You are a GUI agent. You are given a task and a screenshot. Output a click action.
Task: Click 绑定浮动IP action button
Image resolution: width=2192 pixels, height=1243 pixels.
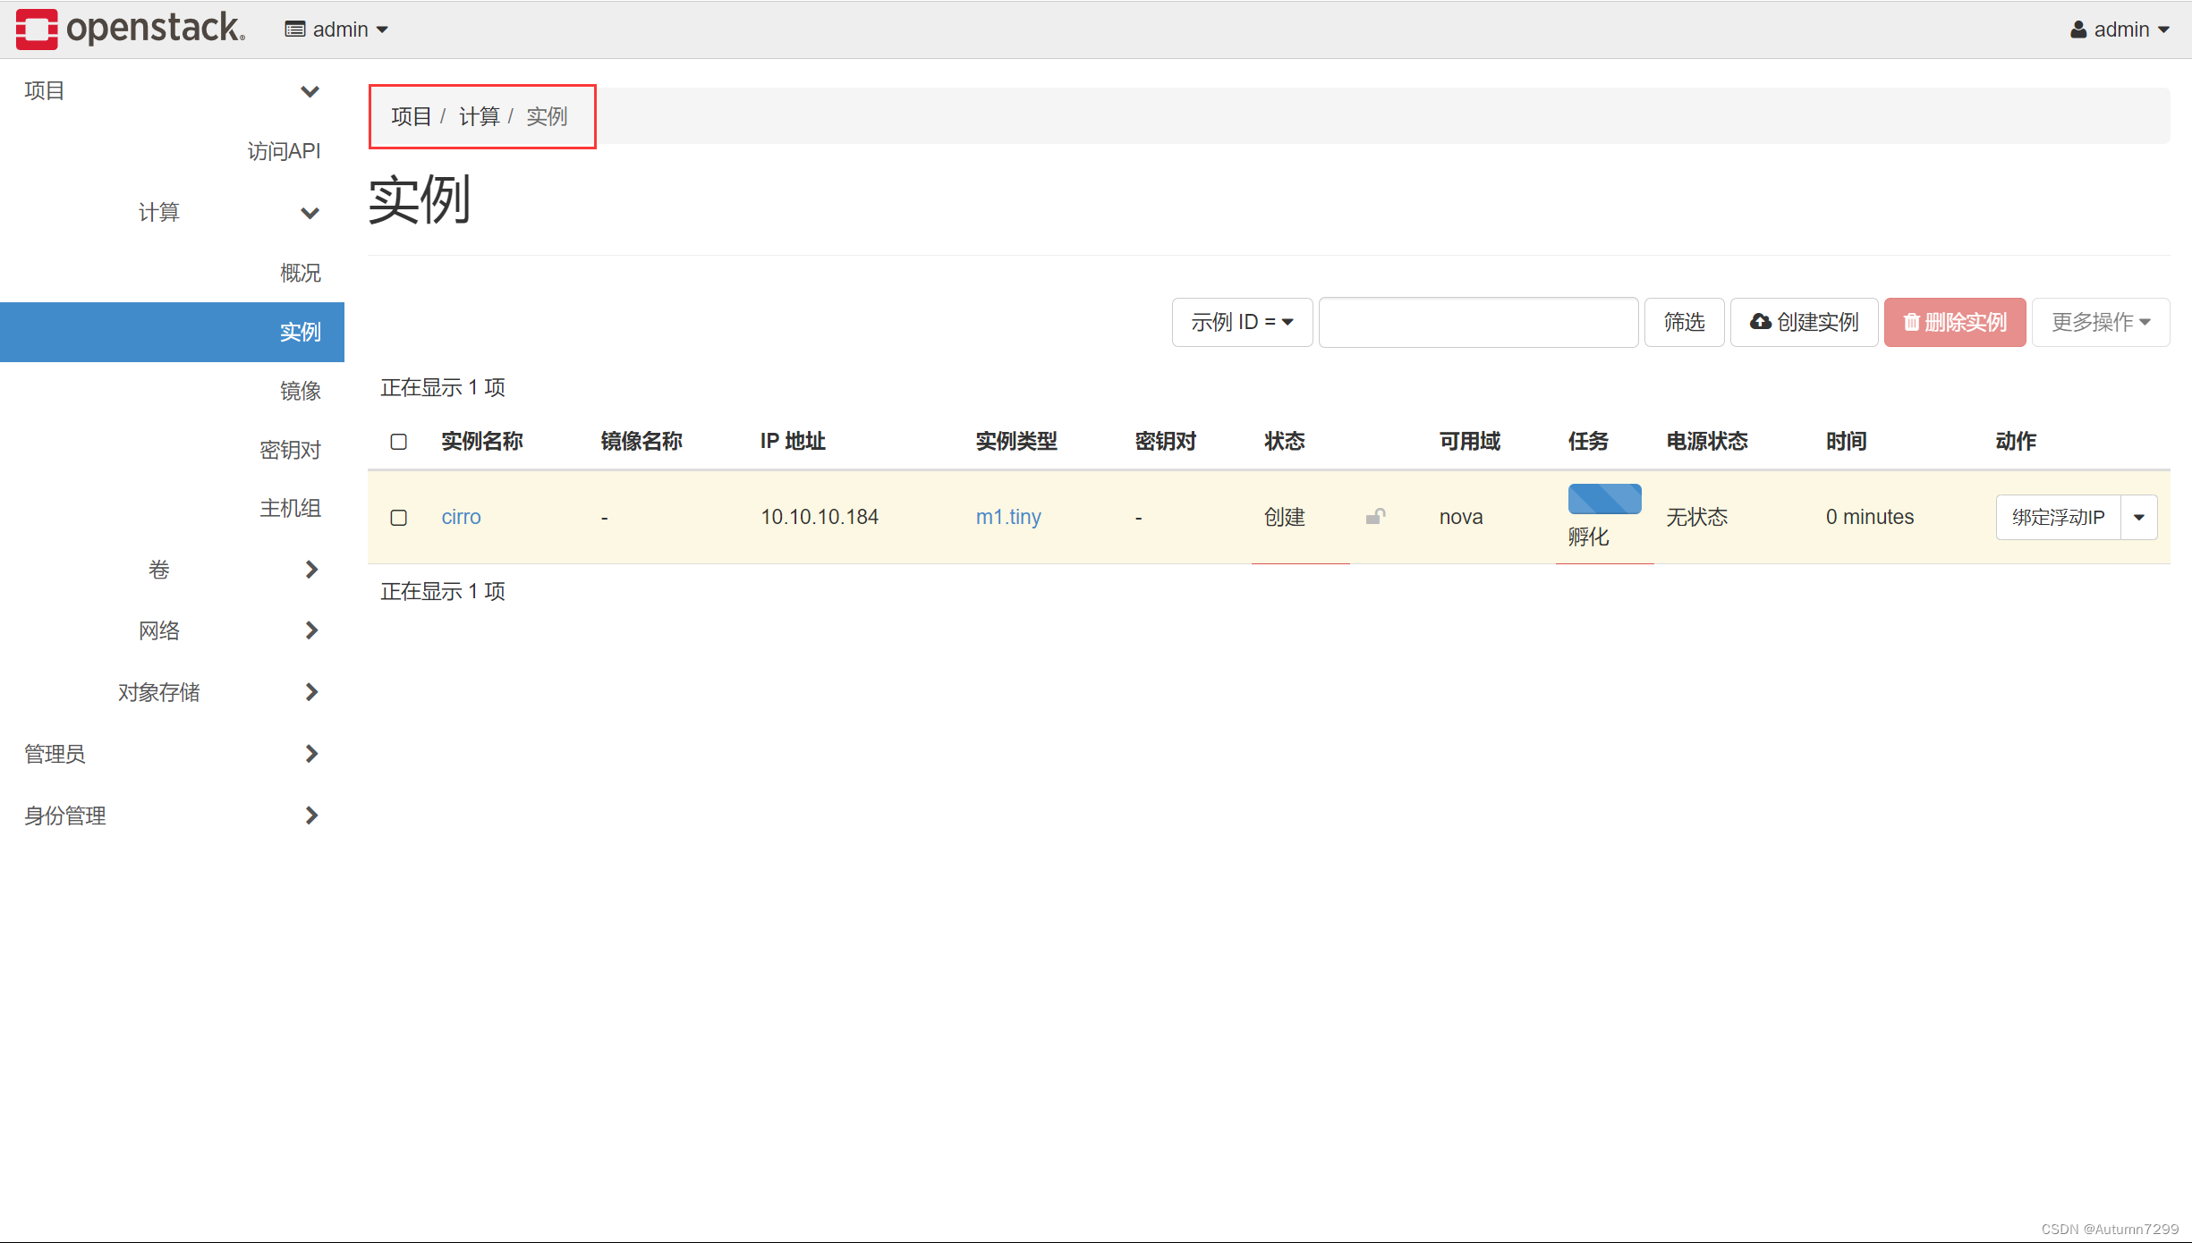pos(2058,517)
